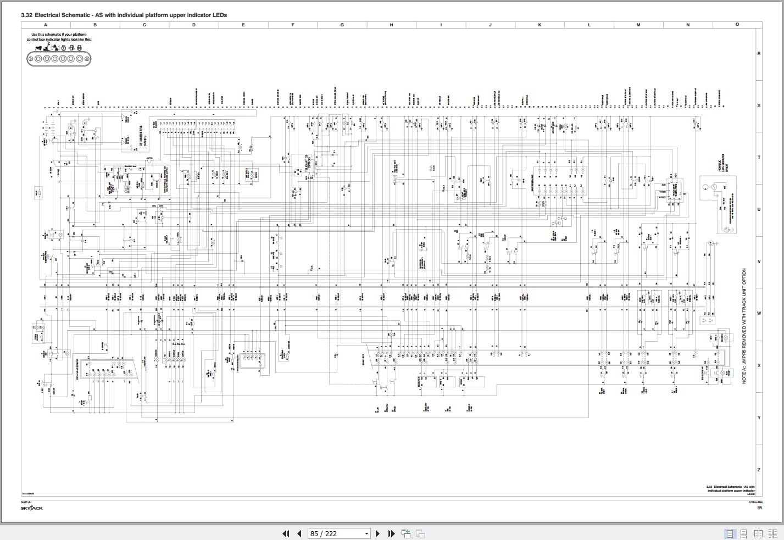Click the 'NOTE A: JMPR5 REMOVED' vertical text
Image resolution: width=784 pixels, height=540 pixels.
pyautogui.click(x=744, y=326)
